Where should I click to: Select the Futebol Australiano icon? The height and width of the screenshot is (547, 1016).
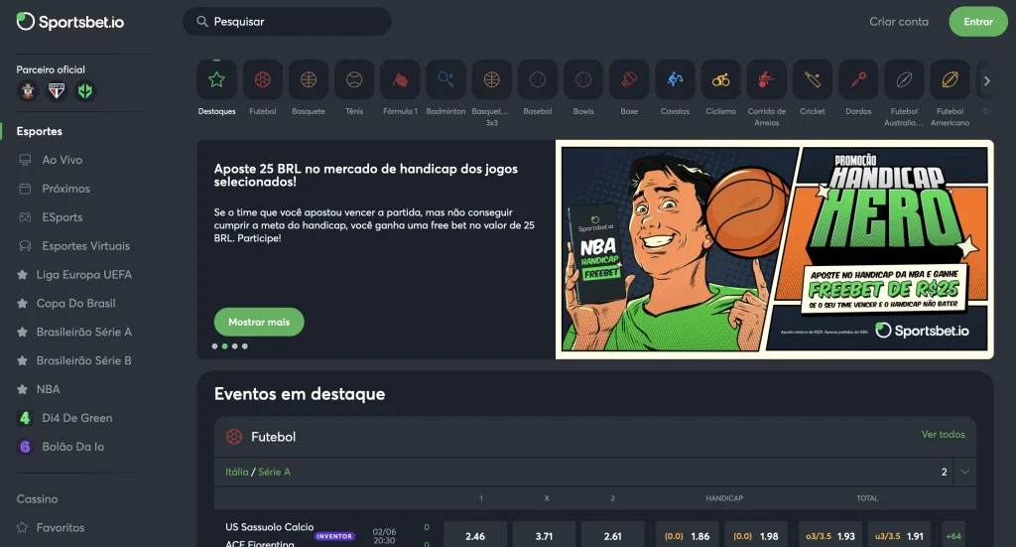tap(904, 80)
